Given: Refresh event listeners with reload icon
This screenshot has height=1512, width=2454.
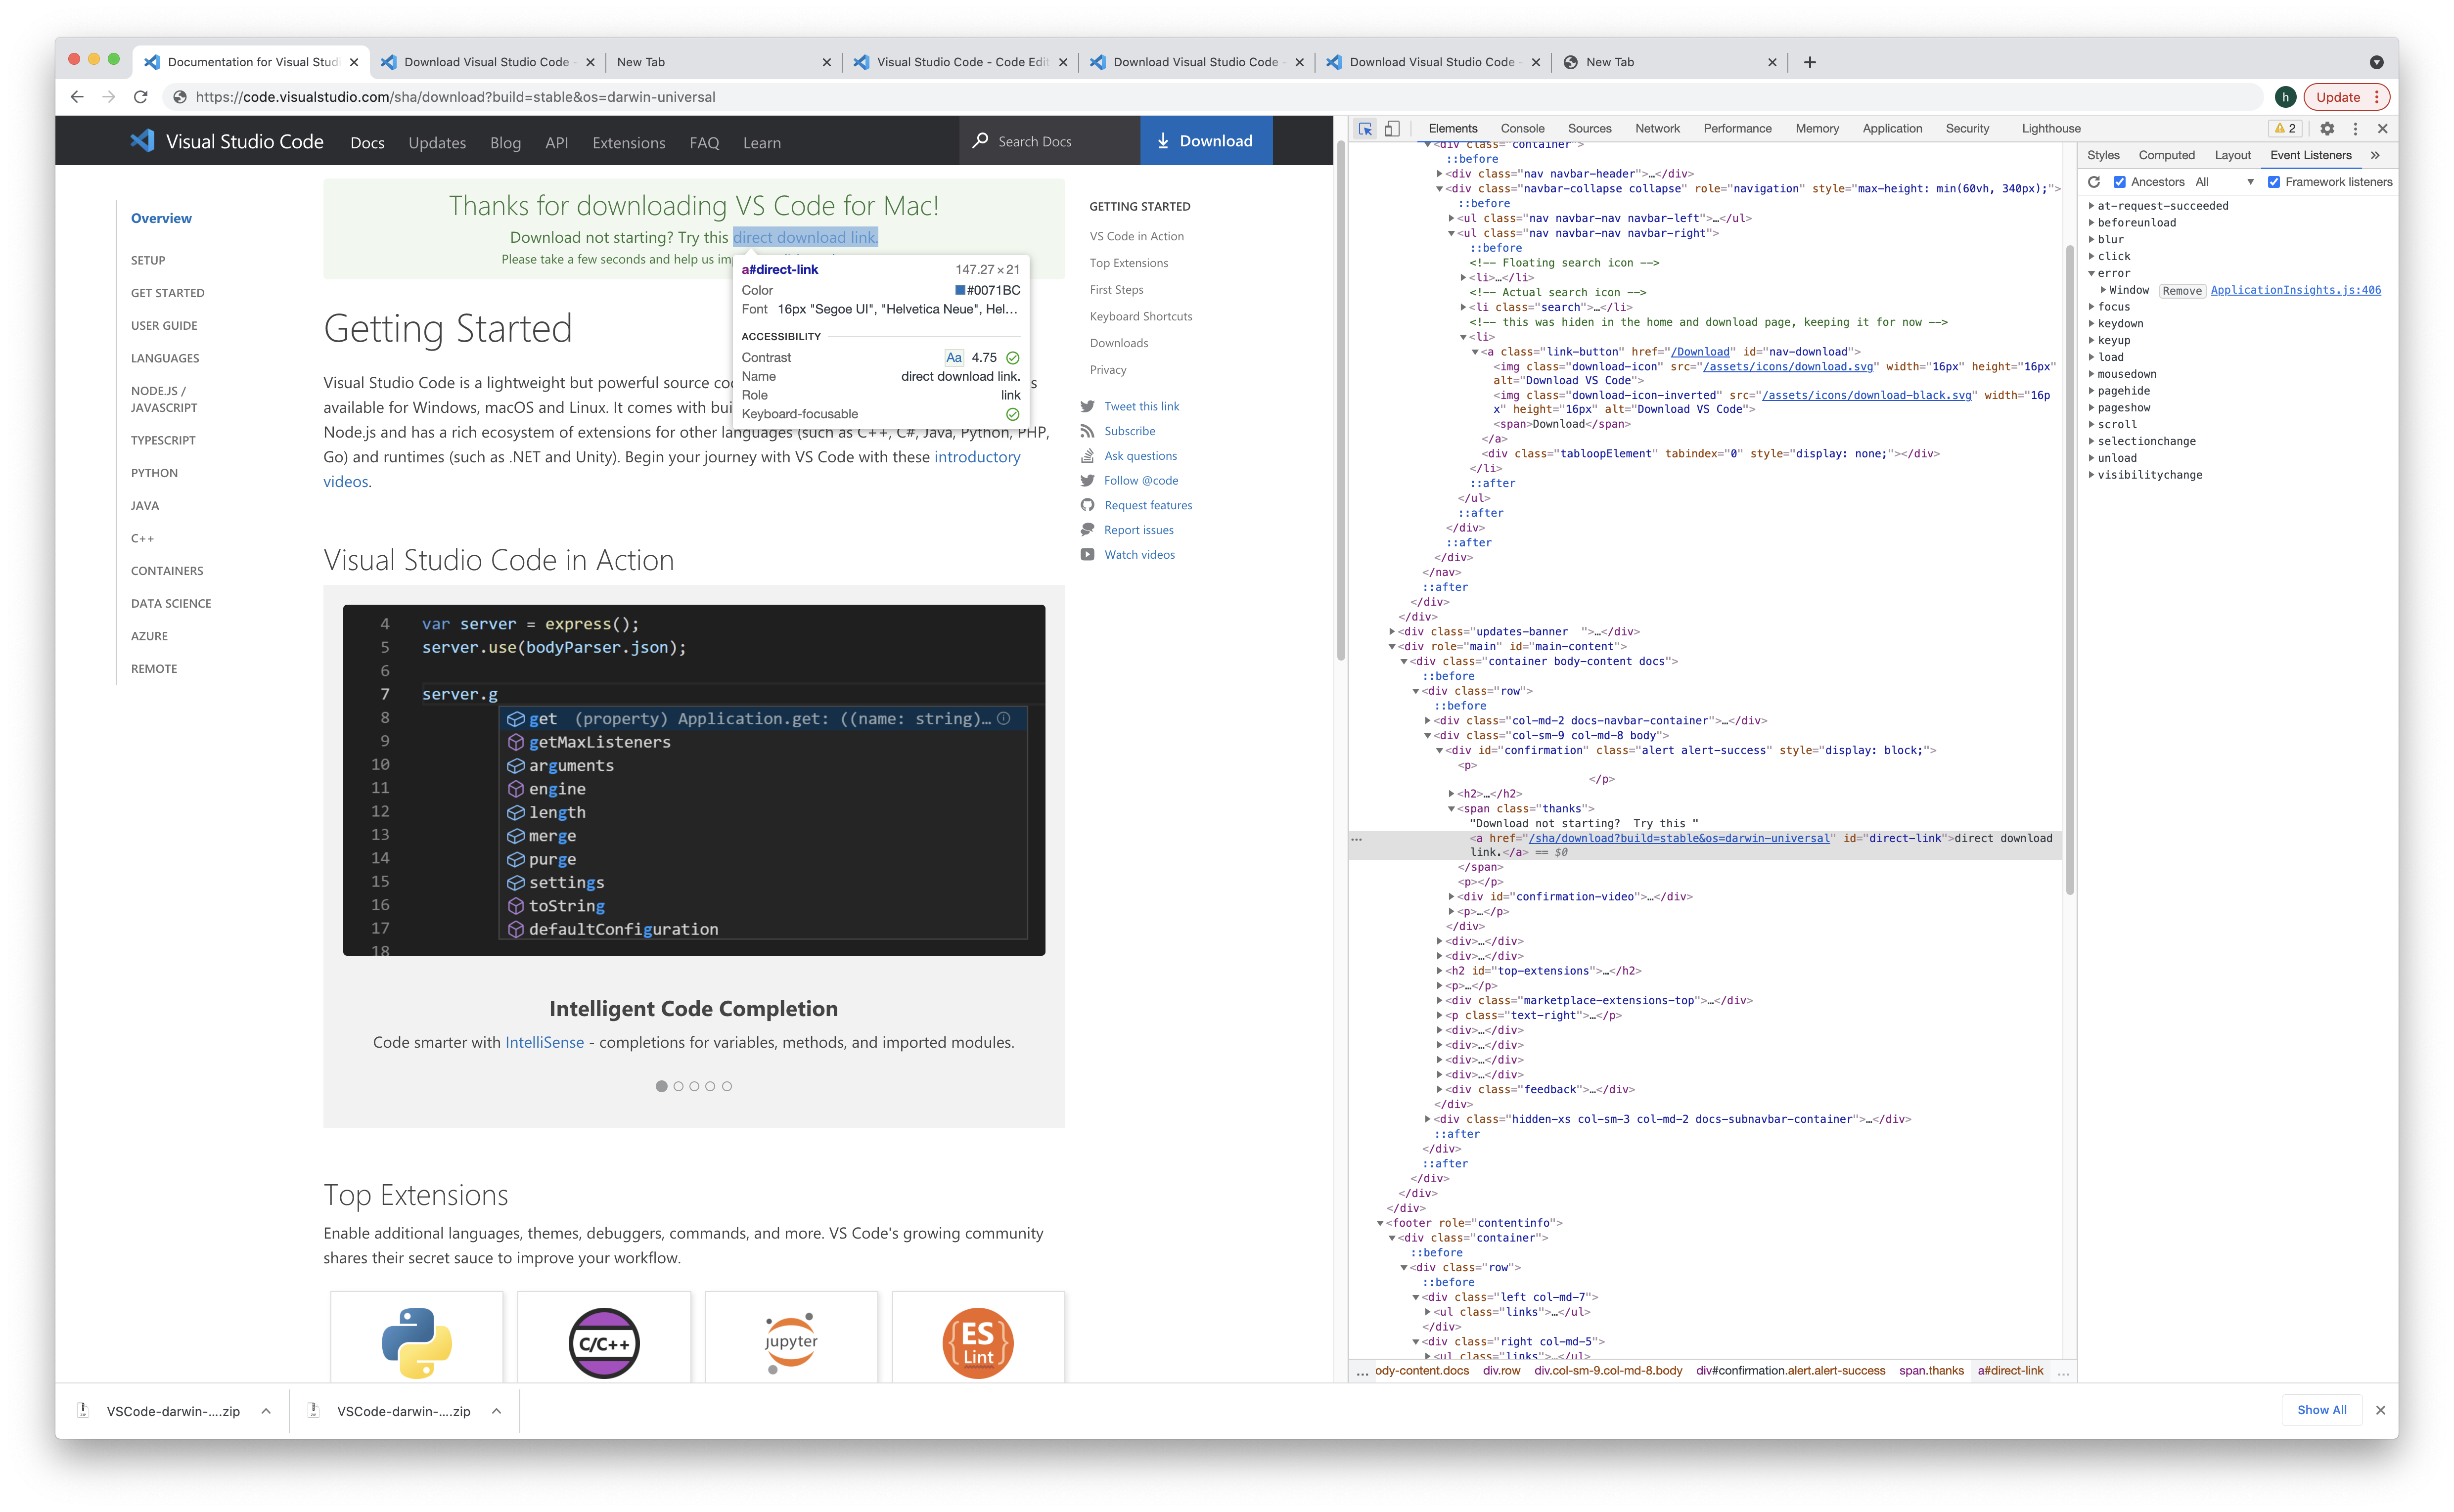Looking at the screenshot, I should click(2094, 182).
